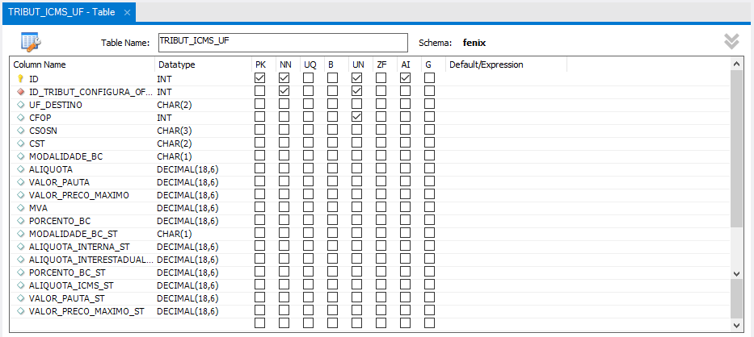
Task: Check PK checkbox in the empty new row
Action: tap(259, 322)
